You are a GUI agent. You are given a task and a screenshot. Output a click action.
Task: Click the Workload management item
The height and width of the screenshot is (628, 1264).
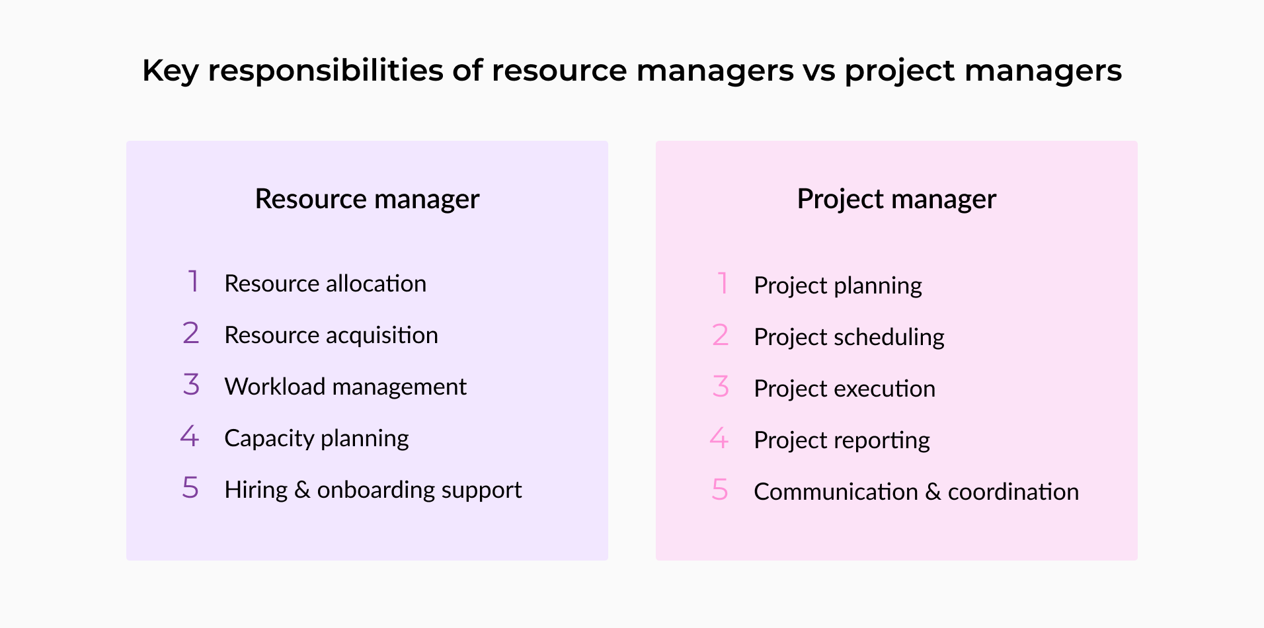click(x=346, y=387)
